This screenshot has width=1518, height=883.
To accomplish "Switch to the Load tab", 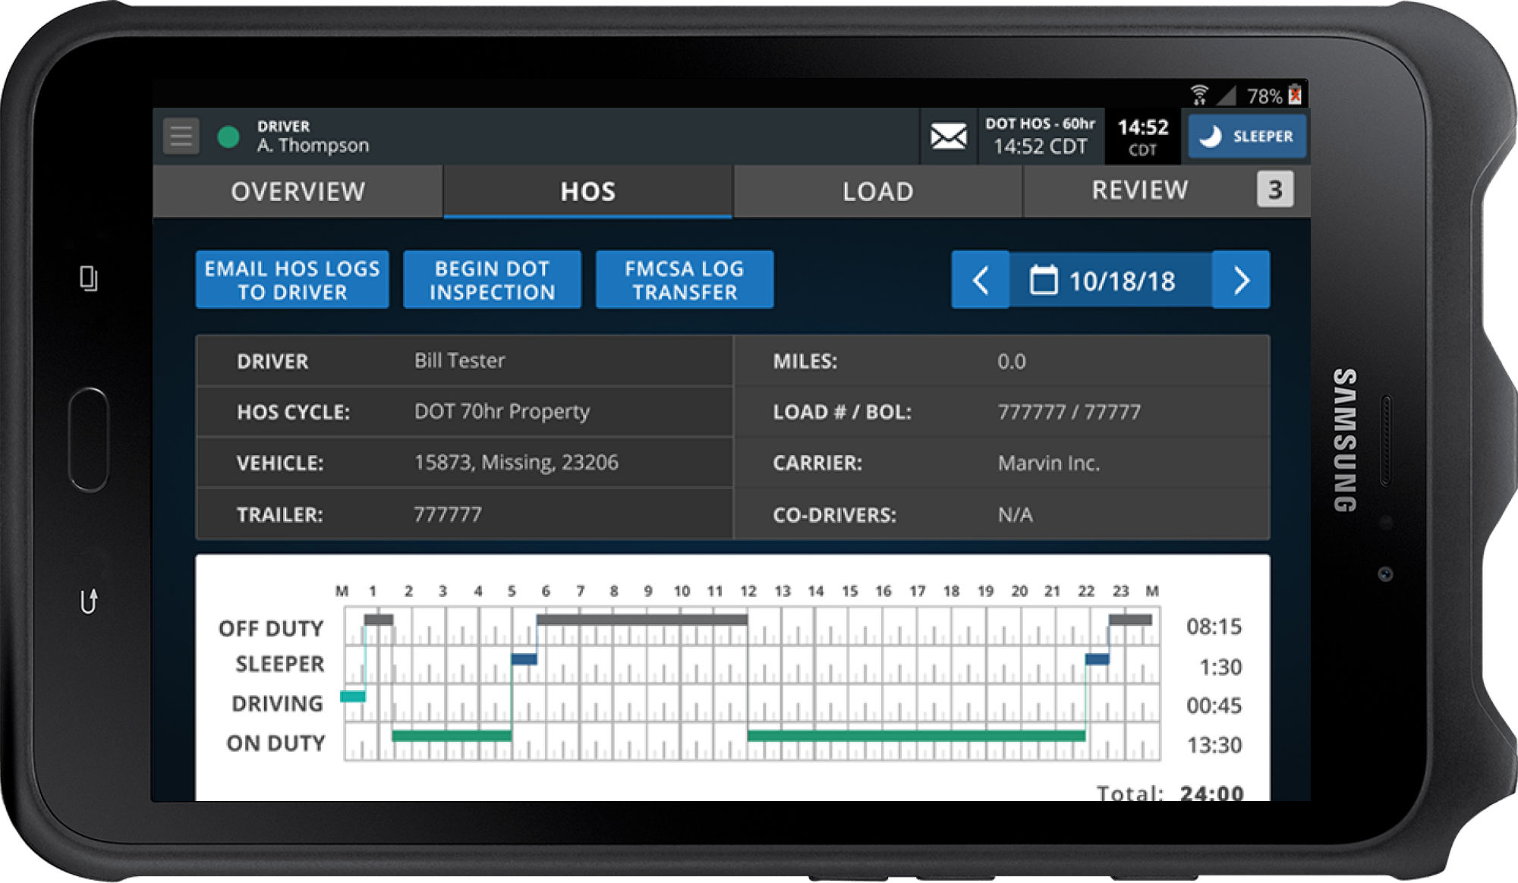I will tap(877, 191).
